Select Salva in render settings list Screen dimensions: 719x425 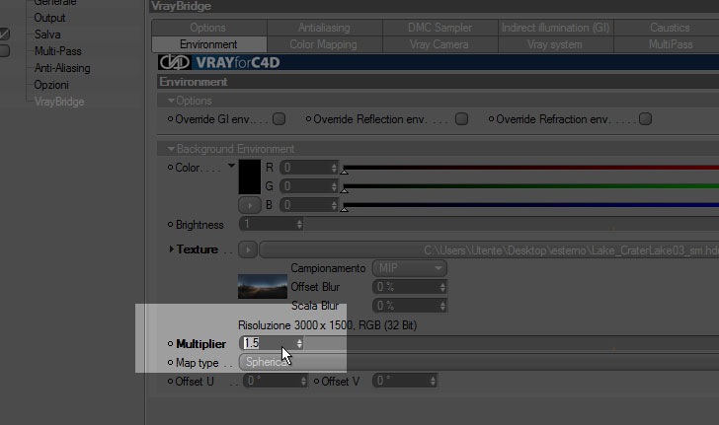[x=47, y=35]
